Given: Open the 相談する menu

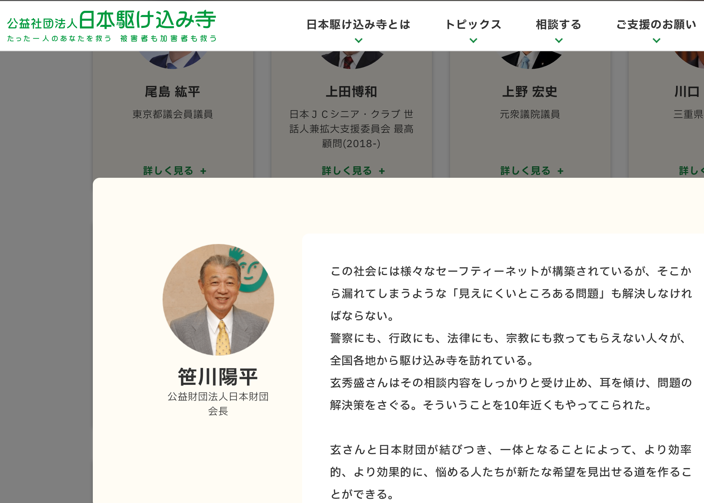Looking at the screenshot, I should click(x=559, y=24).
